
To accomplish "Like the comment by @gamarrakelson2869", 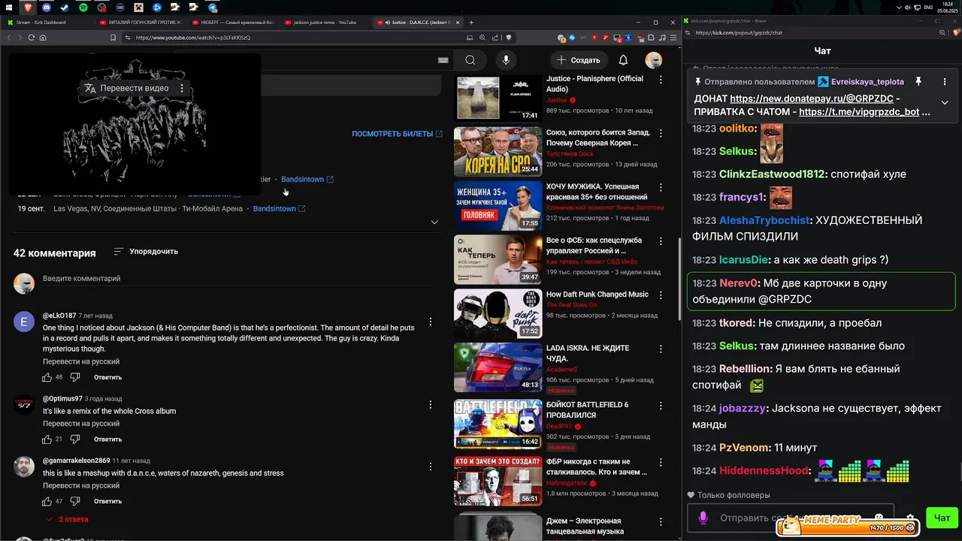I will pyautogui.click(x=47, y=500).
